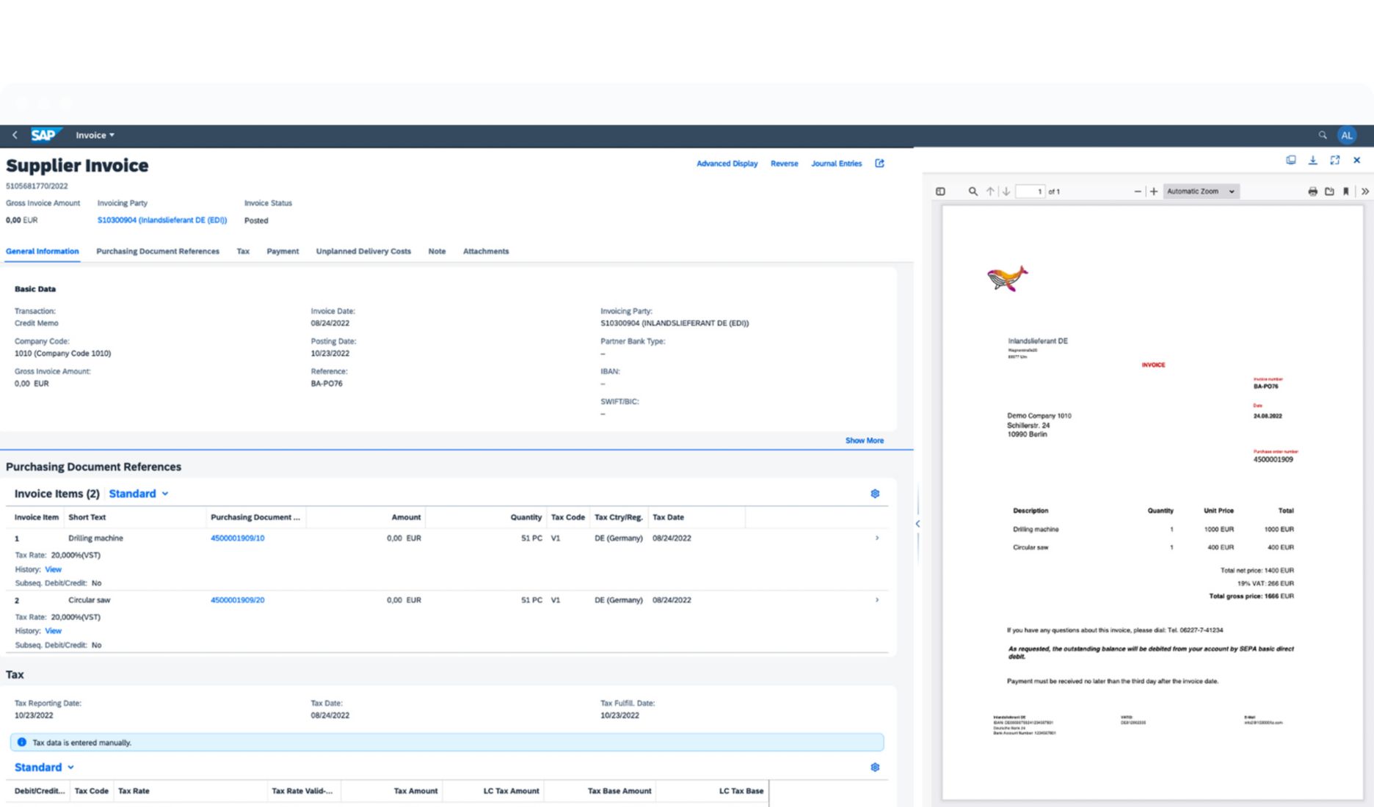Download the attached invoice document
This screenshot has height=807, width=1374.
(1312, 160)
